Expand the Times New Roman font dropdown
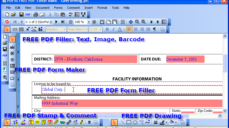 pos(86,29)
